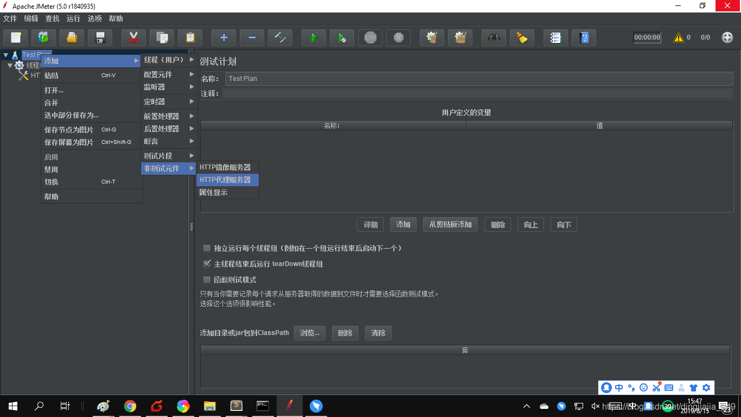Viewport: 741px width, 417px height.
Task: Click the 值 column header
Action: click(x=599, y=125)
